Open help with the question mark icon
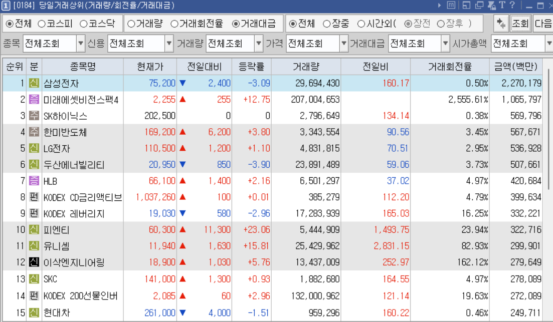Screen dimensions: 553x322 (x=512, y=5)
